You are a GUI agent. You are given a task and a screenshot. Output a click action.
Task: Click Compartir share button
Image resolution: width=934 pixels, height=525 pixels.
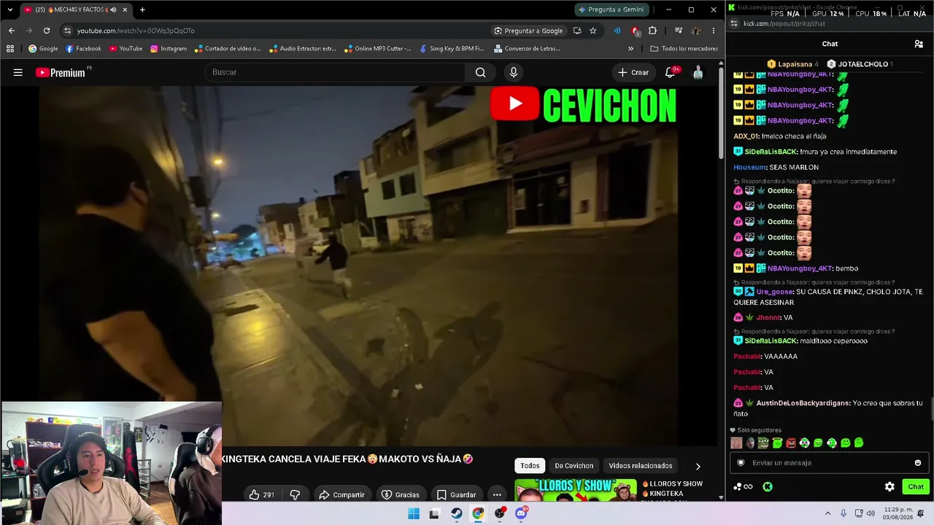click(341, 494)
